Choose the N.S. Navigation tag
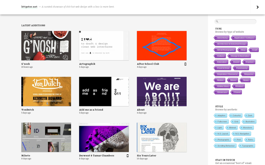Screen dimensions: 265x165 [x=241, y=134]
